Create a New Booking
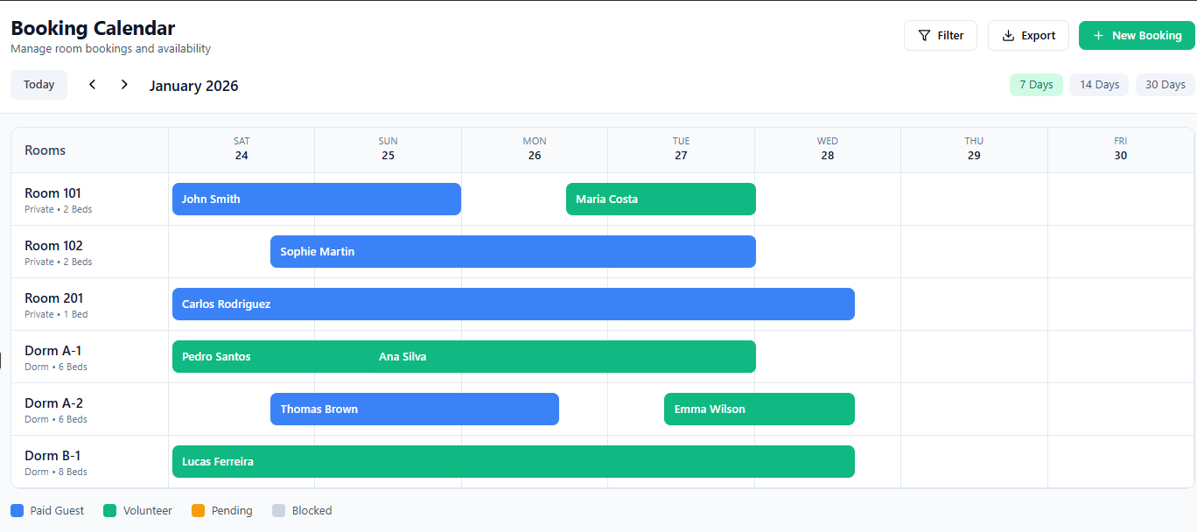The width and height of the screenshot is (1197, 532). [1137, 36]
